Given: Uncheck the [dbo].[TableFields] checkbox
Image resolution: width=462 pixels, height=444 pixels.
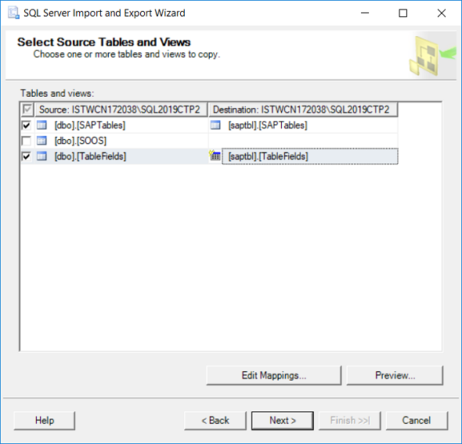Looking at the screenshot, I should pyautogui.click(x=26, y=156).
